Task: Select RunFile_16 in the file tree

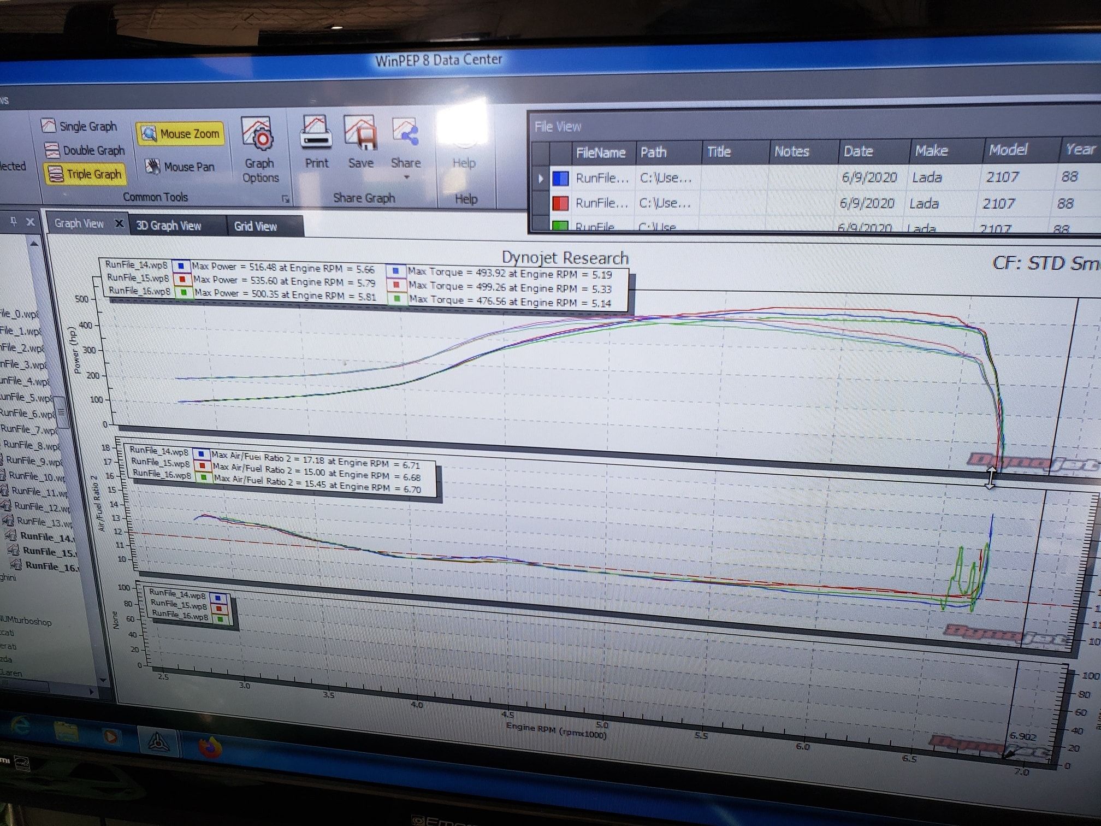Action: pos(52,566)
